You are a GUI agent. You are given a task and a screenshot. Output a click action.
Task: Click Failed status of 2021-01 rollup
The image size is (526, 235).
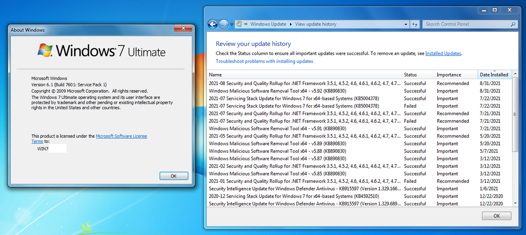(x=410, y=181)
